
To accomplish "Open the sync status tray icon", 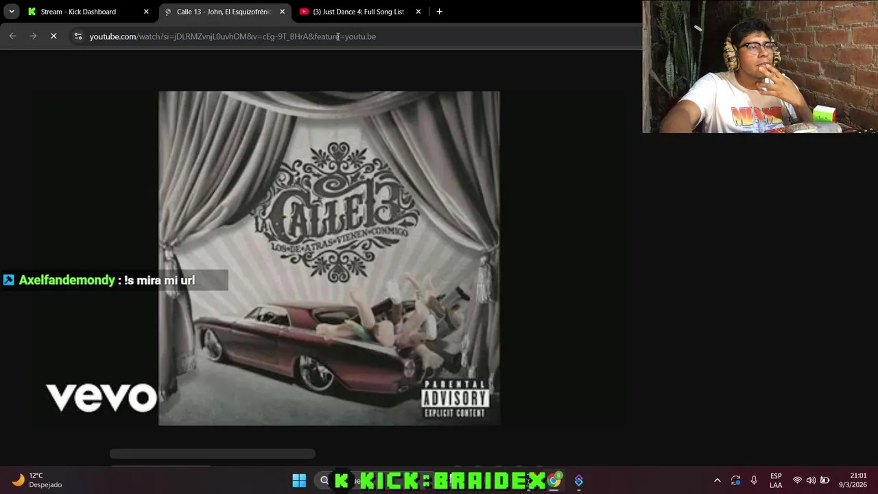I will tap(735, 480).
